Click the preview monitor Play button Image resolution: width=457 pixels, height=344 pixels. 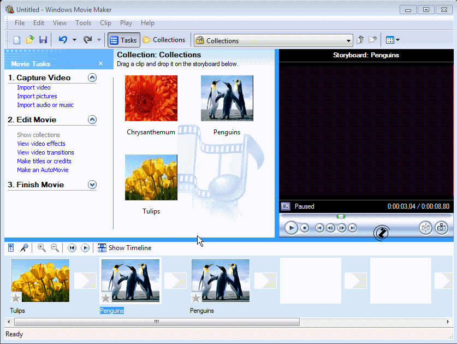click(291, 228)
